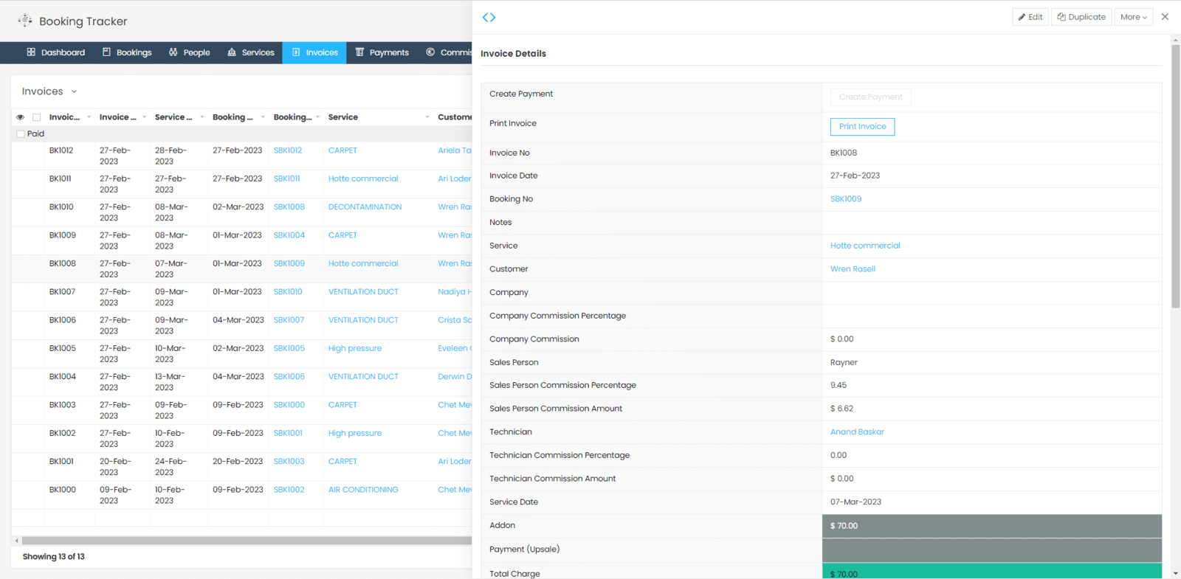Click the Services nav icon

(x=232, y=52)
